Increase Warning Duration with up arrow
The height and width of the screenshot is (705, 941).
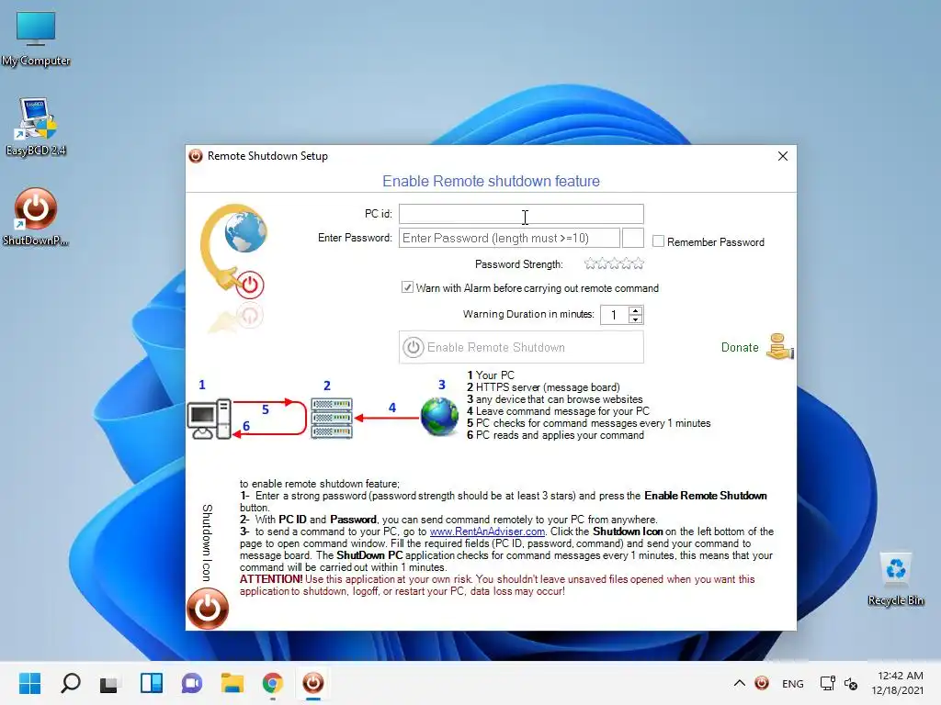636,310
